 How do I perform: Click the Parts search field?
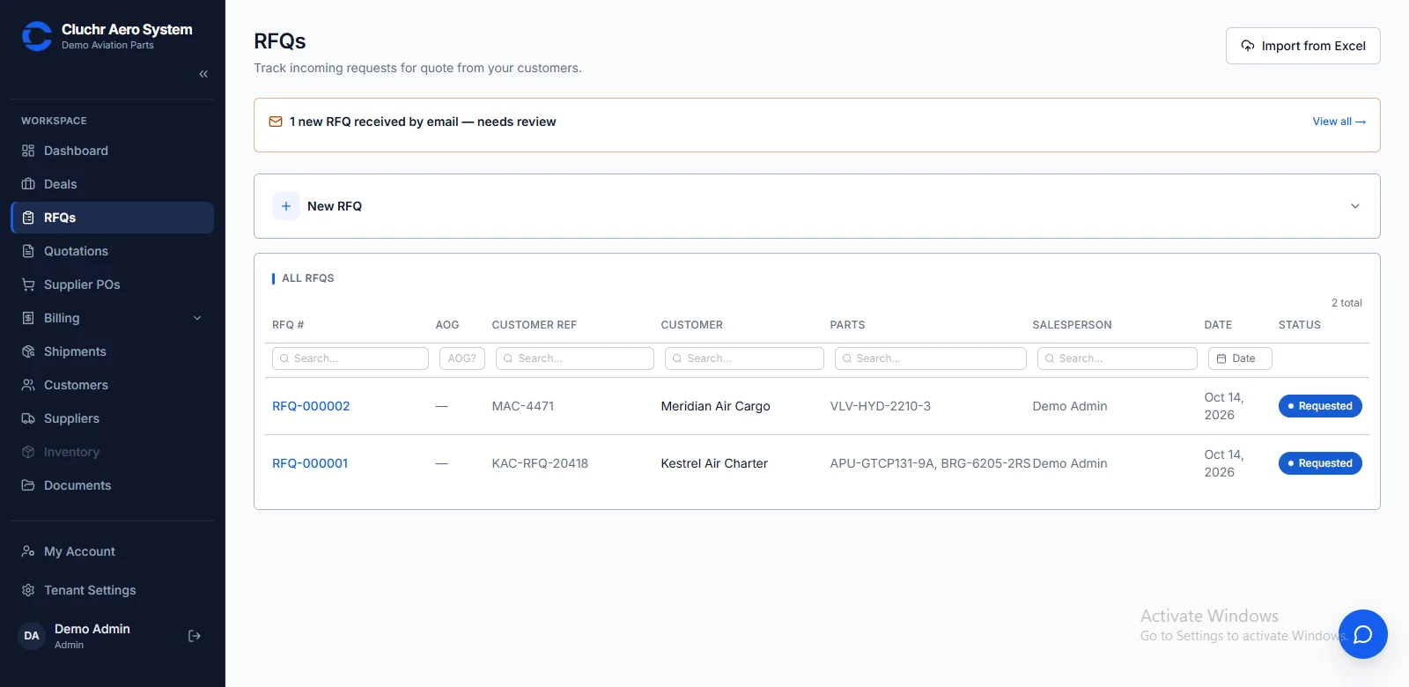[x=931, y=358]
